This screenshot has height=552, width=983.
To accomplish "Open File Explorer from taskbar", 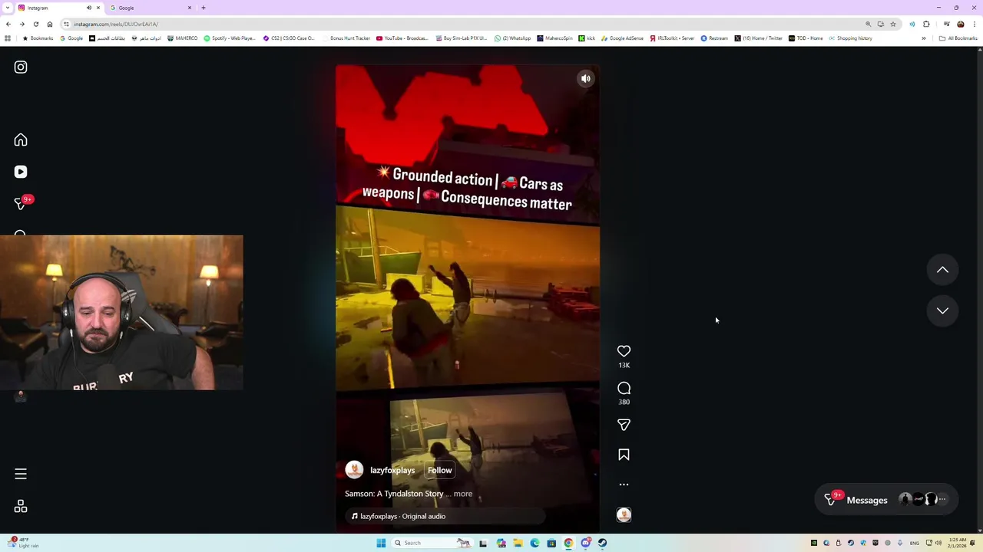I will pos(518,543).
